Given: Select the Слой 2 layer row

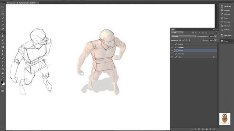Looking at the screenshot, I should (196, 44).
